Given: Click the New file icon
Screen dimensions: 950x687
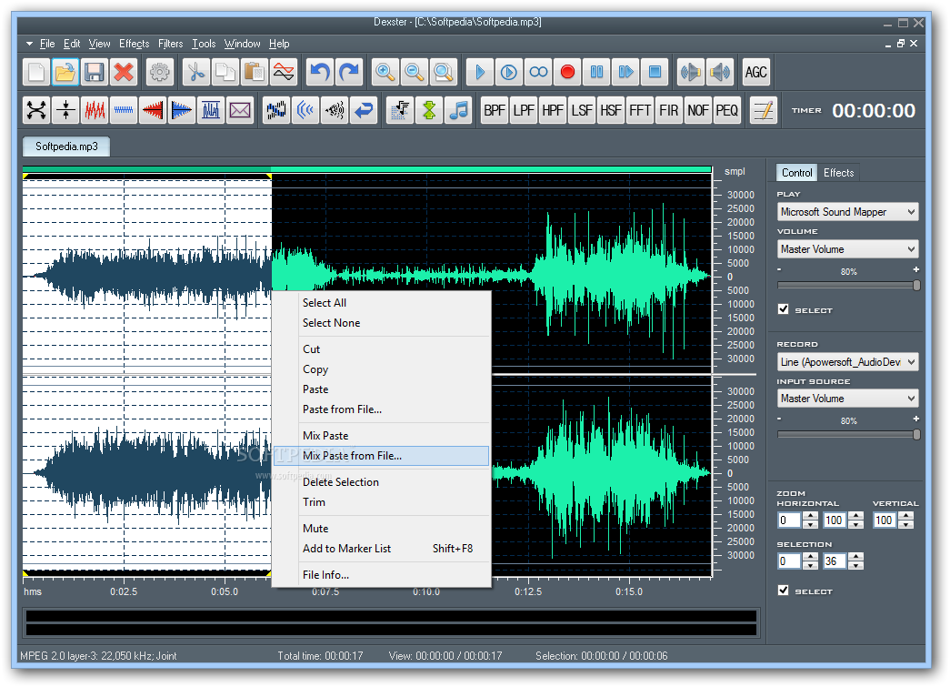Looking at the screenshot, I should point(36,72).
